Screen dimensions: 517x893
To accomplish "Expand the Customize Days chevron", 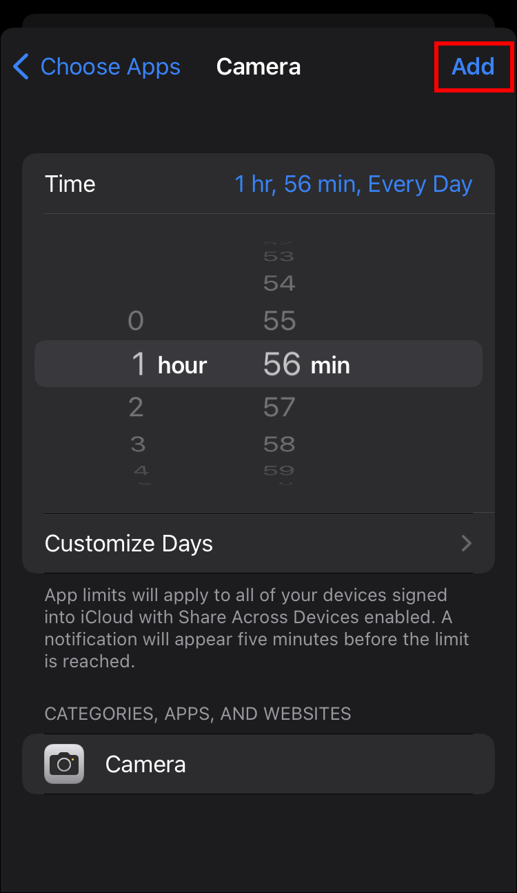I will click(467, 544).
